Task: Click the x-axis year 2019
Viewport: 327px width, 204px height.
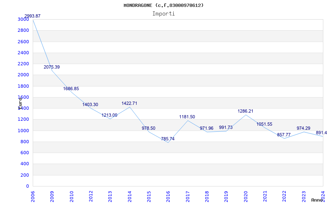Action: pos(226,197)
